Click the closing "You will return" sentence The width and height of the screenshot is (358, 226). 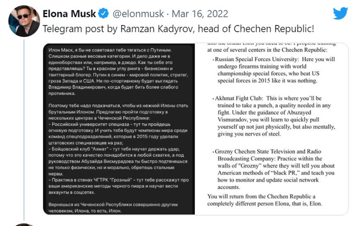click(x=267, y=200)
